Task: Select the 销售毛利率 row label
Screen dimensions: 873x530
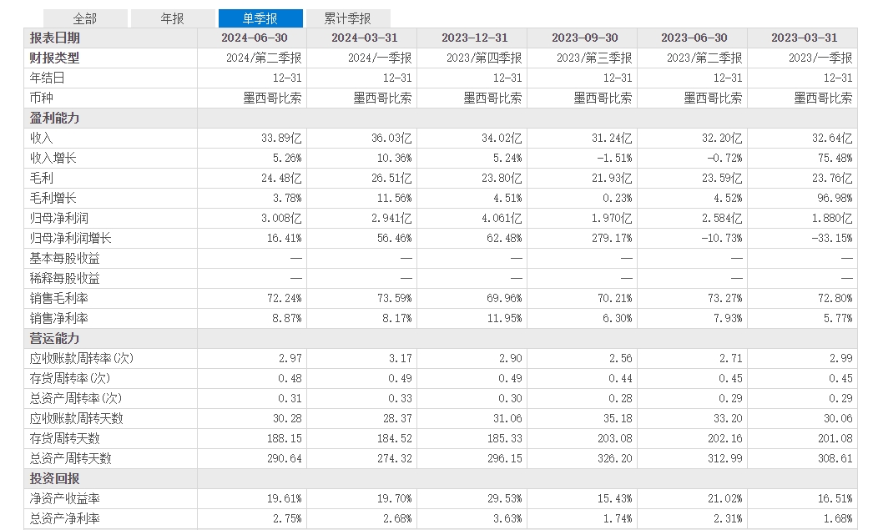Action: (x=59, y=299)
